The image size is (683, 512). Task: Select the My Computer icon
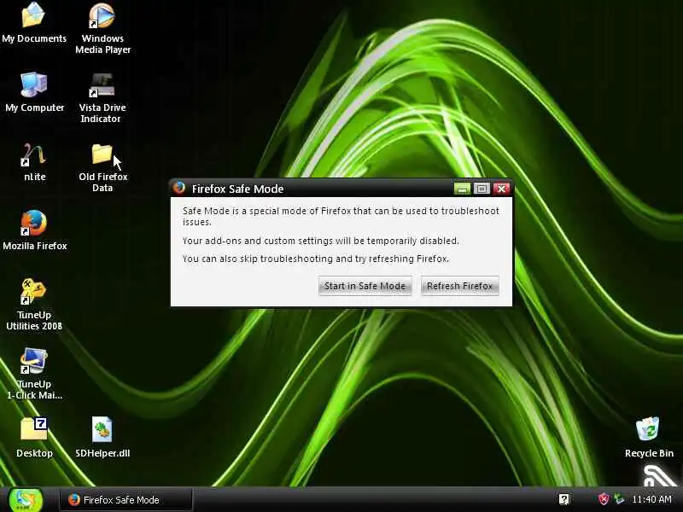pos(34,92)
